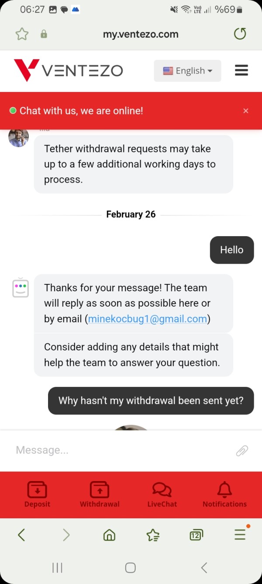Tap the agent avatar photo
Image resolution: width=262 pixels, height=584 pixels.
pyautogui.click(x=19, y=137)
